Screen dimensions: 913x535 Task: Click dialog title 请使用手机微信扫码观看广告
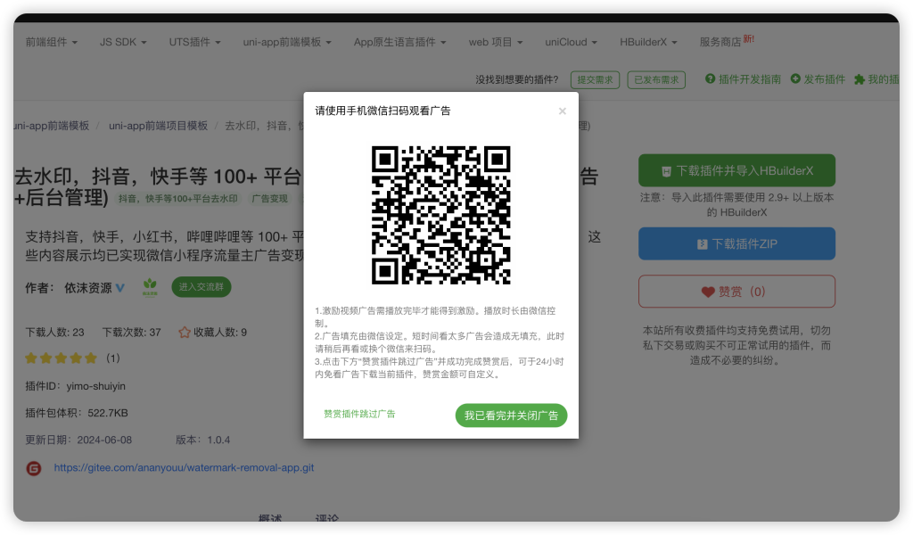(x=382, y=111)
